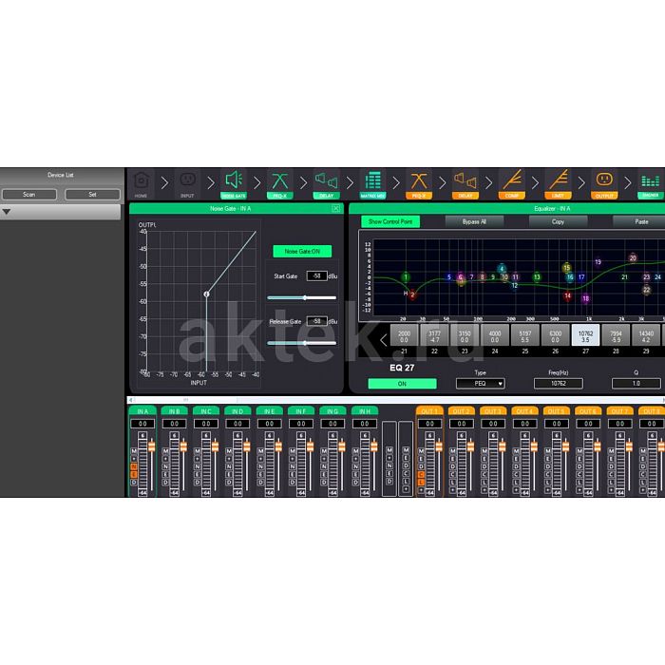Open the HOME module icon
The width and height of the screenshot is (665, 665).
pyautogui.click(x=142, y=184)
